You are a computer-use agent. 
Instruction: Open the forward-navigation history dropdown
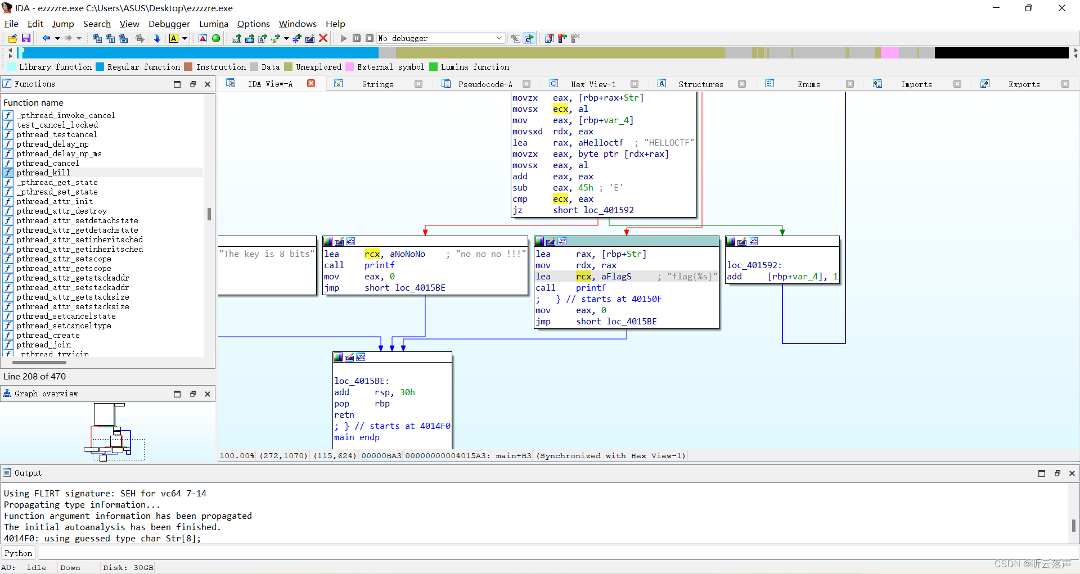79,38
